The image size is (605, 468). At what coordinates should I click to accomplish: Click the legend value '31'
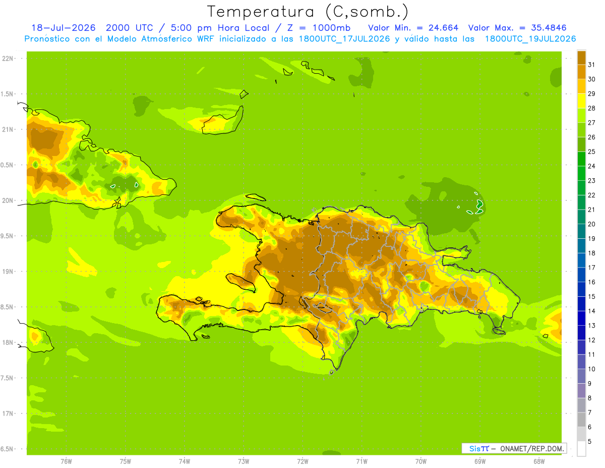click(x=592, y=65)
